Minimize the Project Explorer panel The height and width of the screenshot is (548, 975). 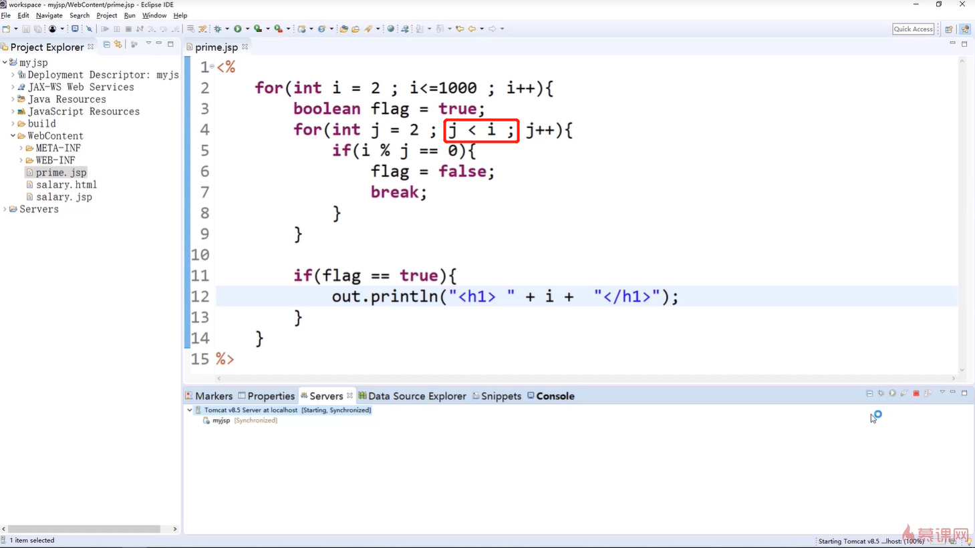coord(159,43)
